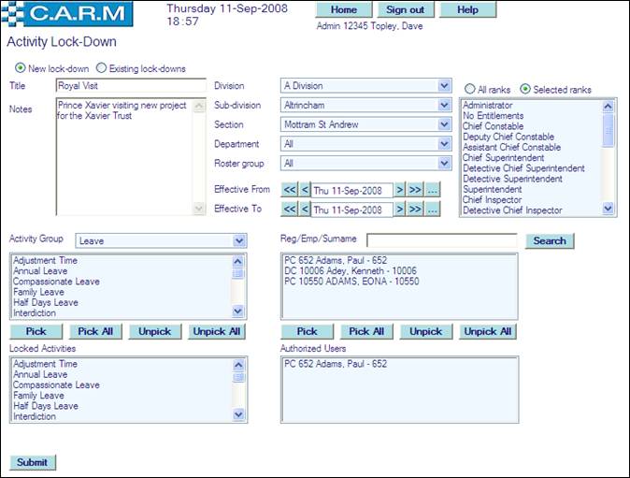The width and height of the screenshot is (630, 478).
Task: Select the New lock-down radio option
Action: click(21, 68)
